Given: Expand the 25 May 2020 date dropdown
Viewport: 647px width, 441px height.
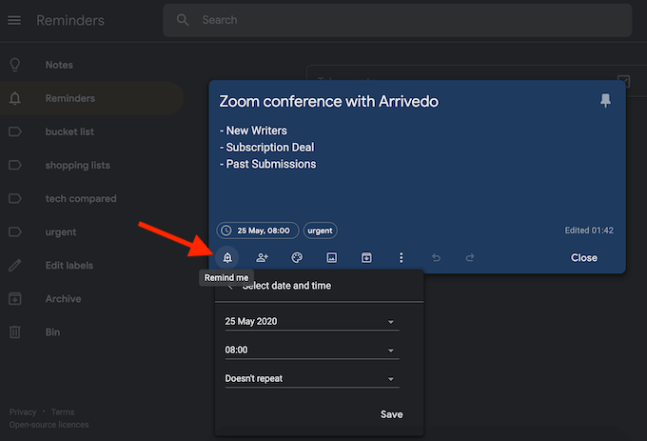Looking at the screenshot, I should (x=311, y=322).
